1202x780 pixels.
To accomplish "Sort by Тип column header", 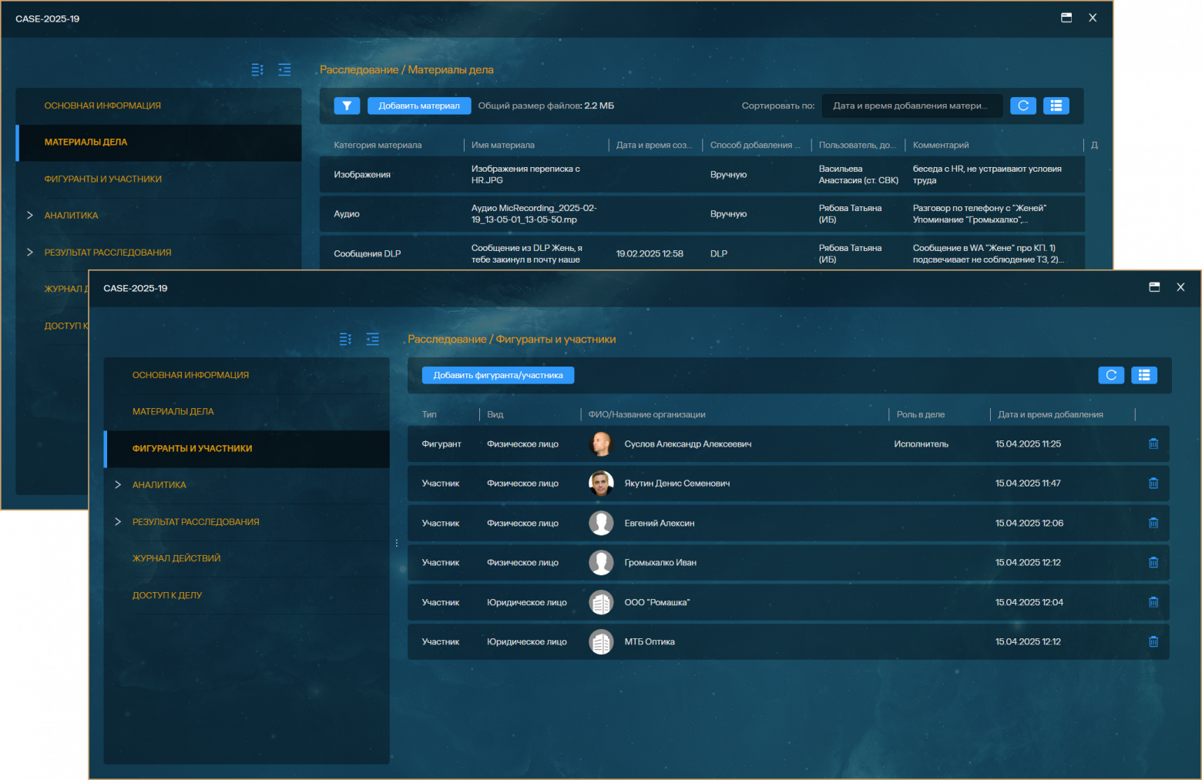I will (x=429, y=414).
